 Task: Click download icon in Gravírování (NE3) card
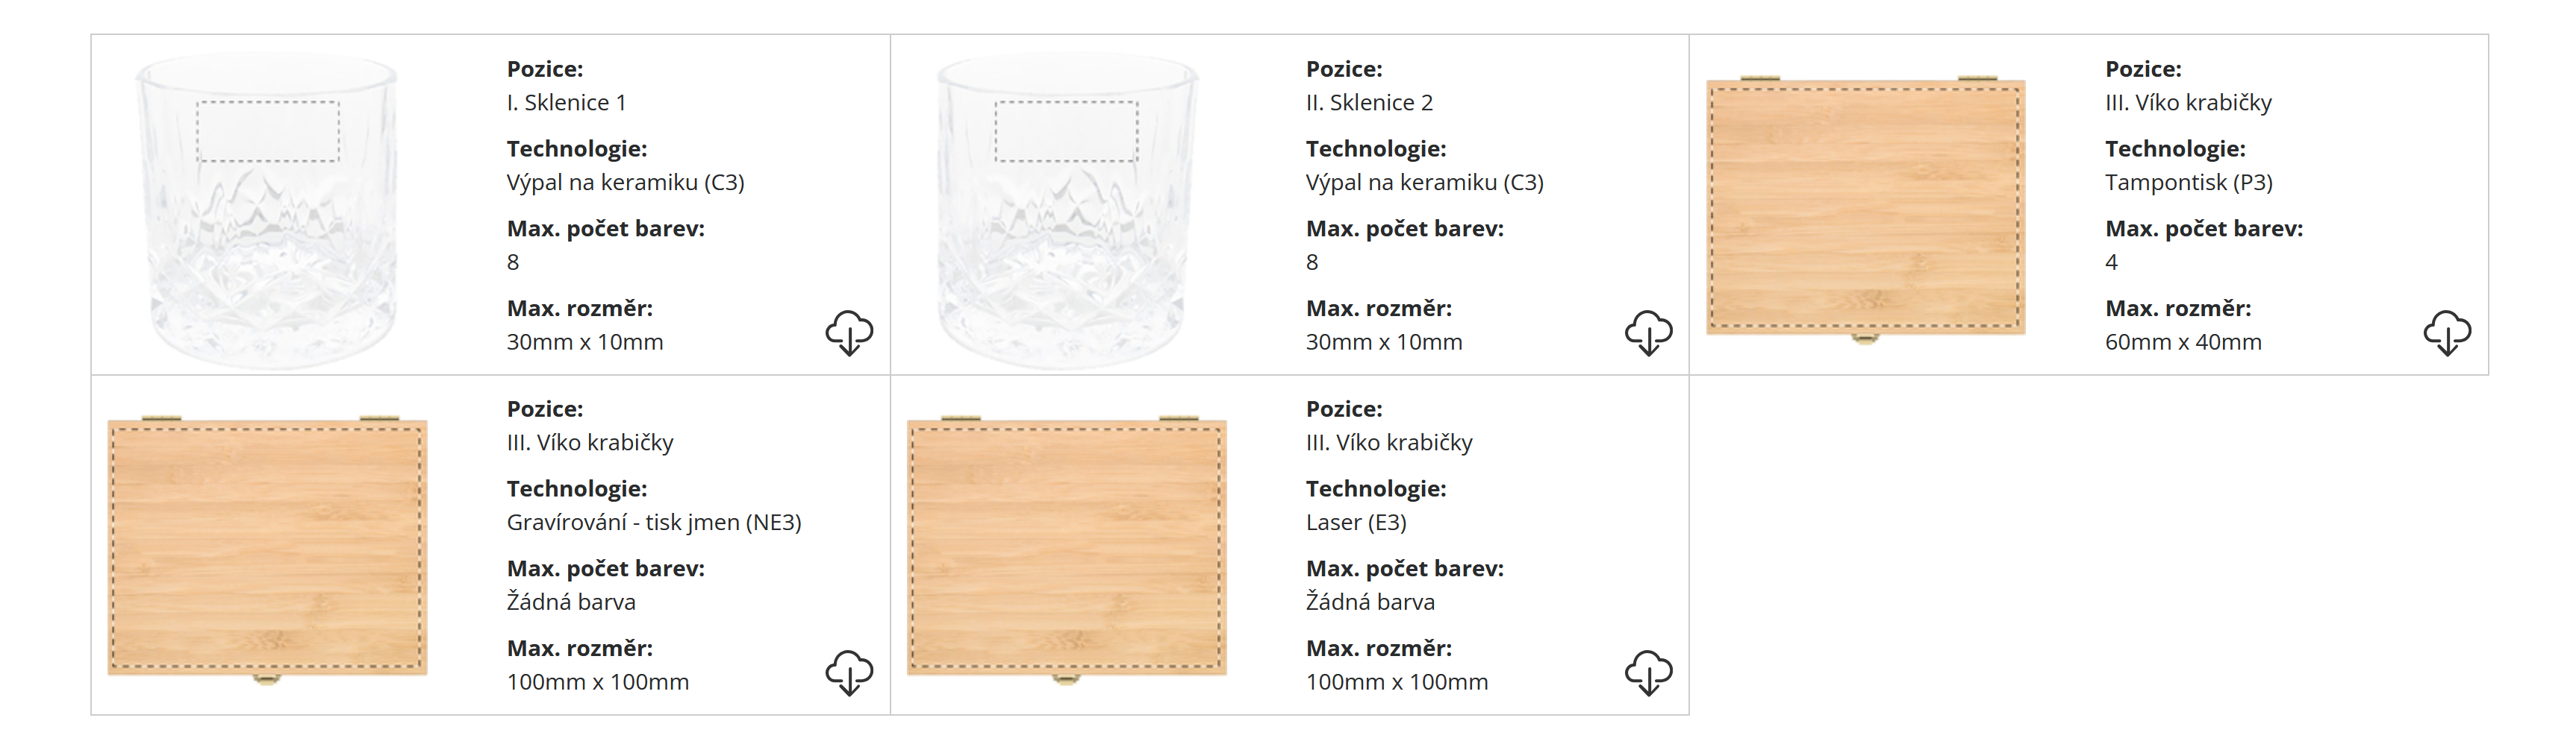[849, 671]
